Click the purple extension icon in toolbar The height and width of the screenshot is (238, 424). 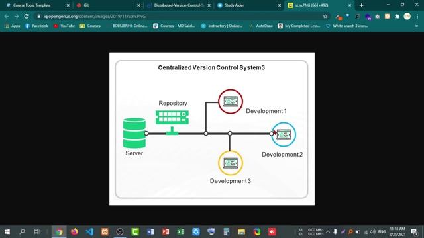click(x=368, y=17)
